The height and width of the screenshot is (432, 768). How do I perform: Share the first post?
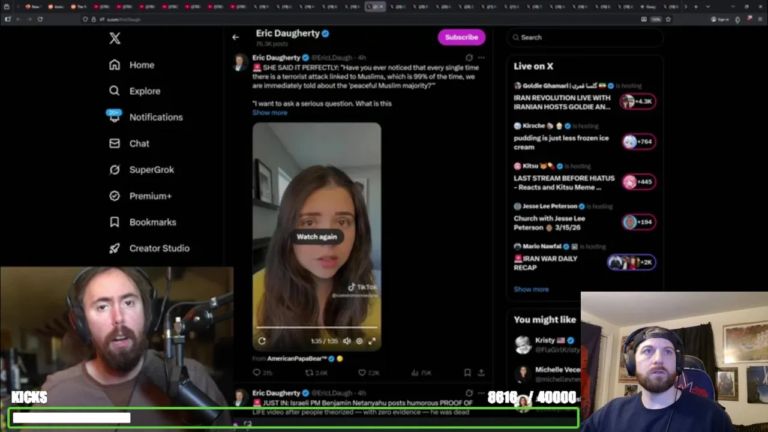(x=481, y=373)
